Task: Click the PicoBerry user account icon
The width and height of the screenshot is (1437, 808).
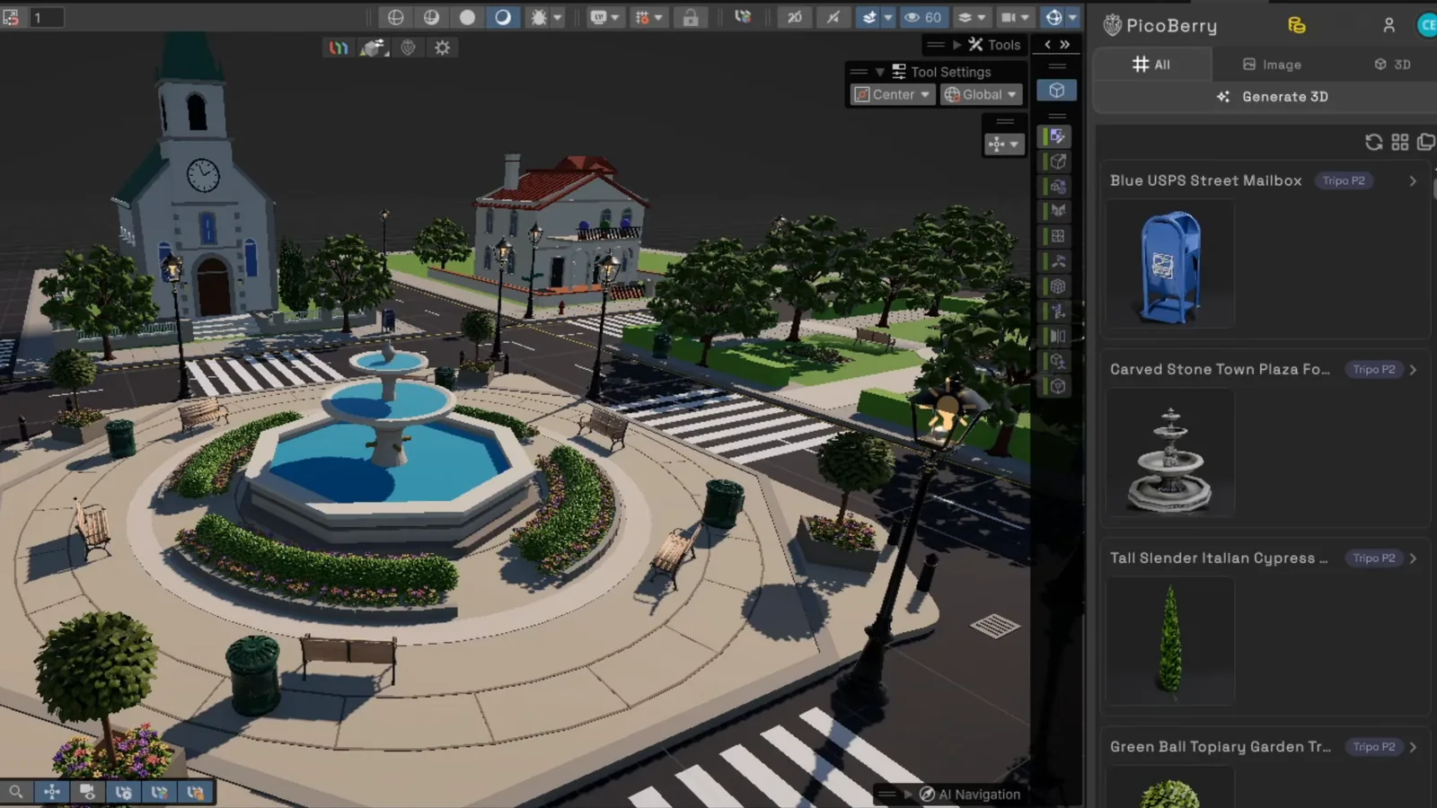Action: click(1389, 25)
